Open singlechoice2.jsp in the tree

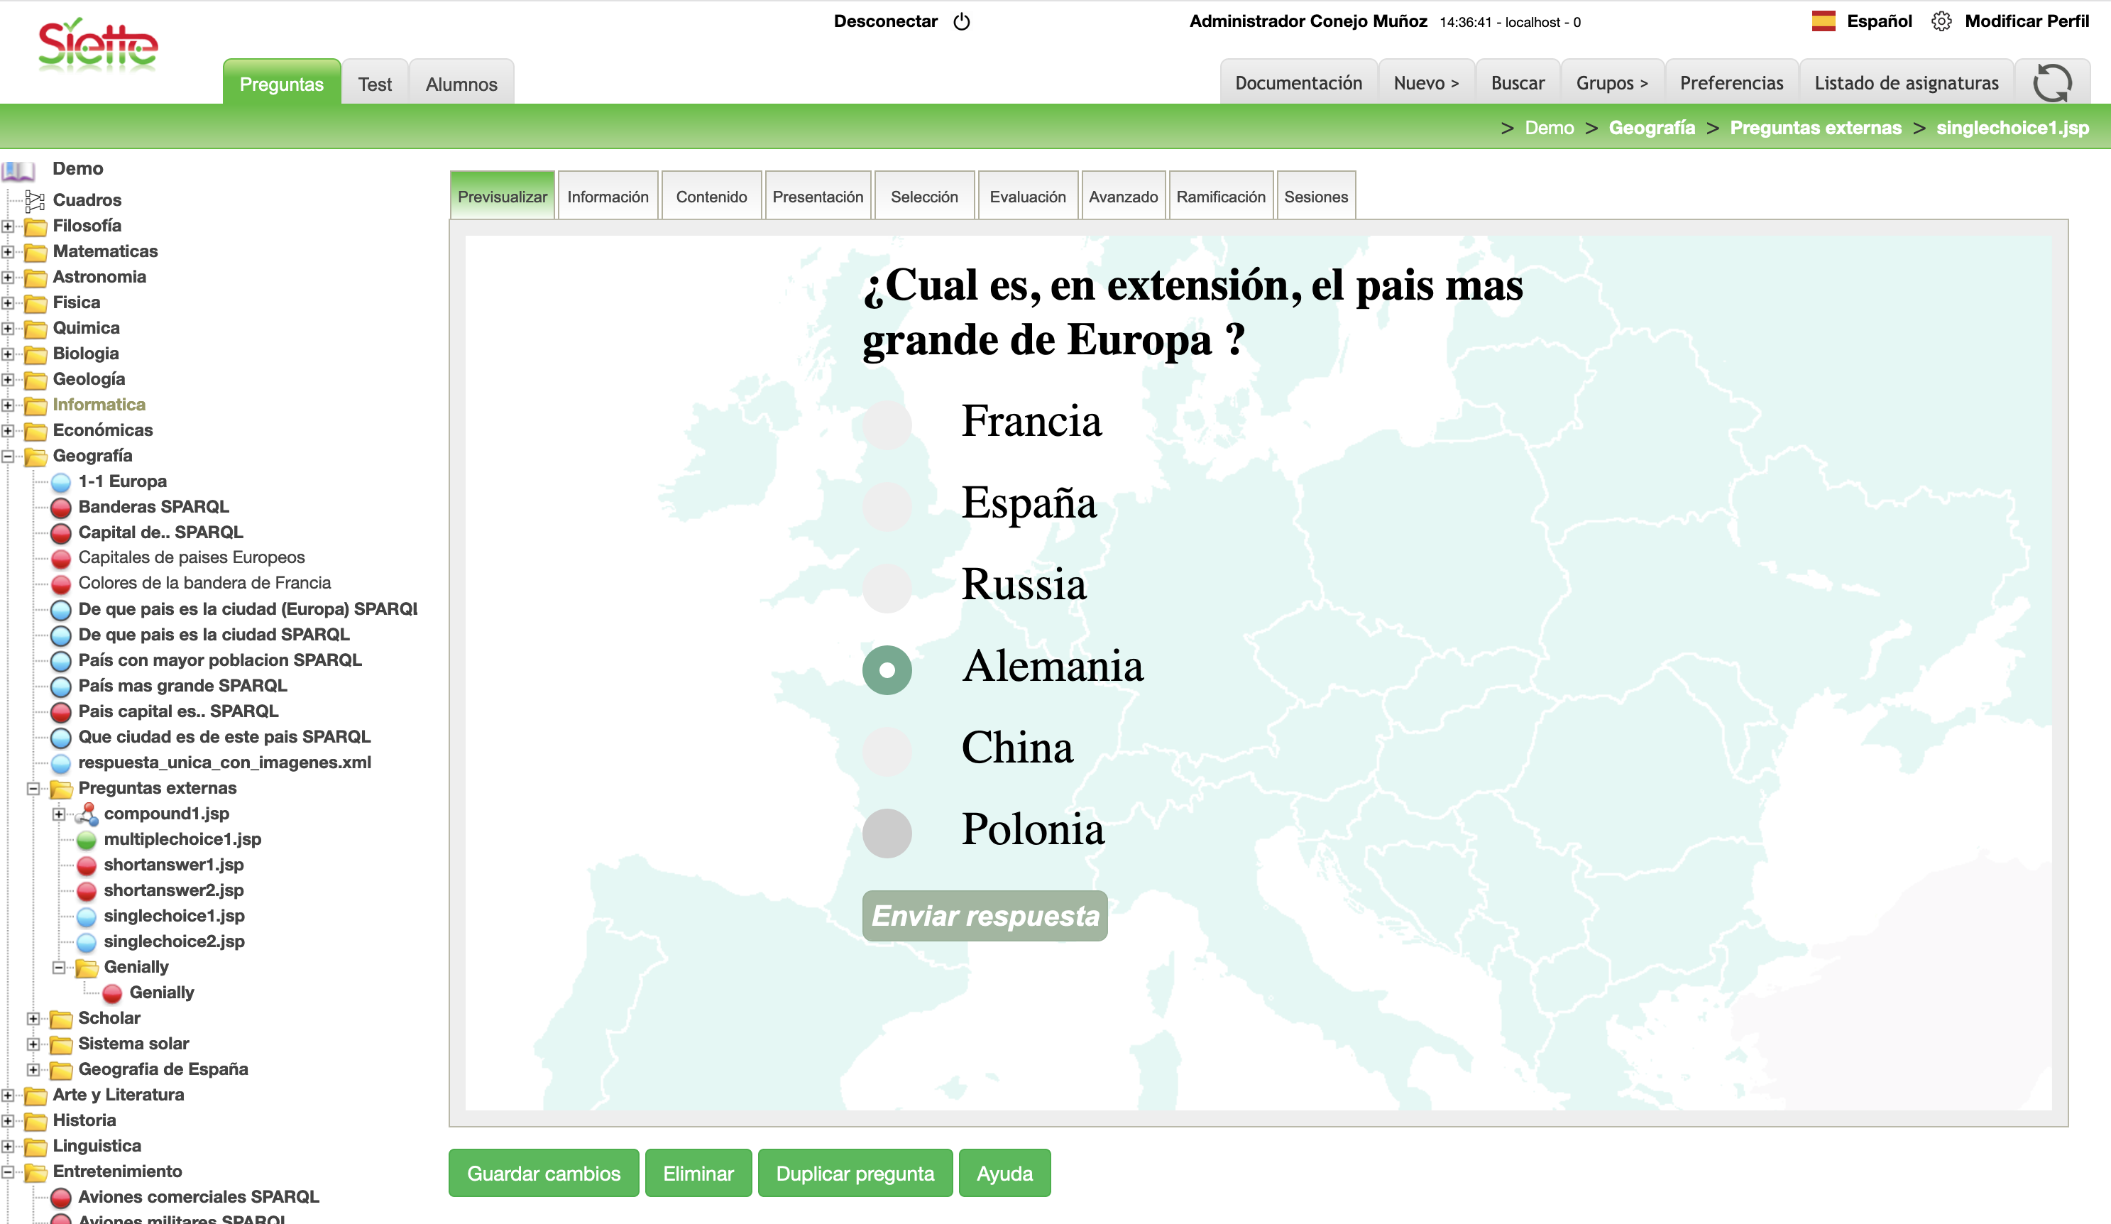[x=173, y=941]
